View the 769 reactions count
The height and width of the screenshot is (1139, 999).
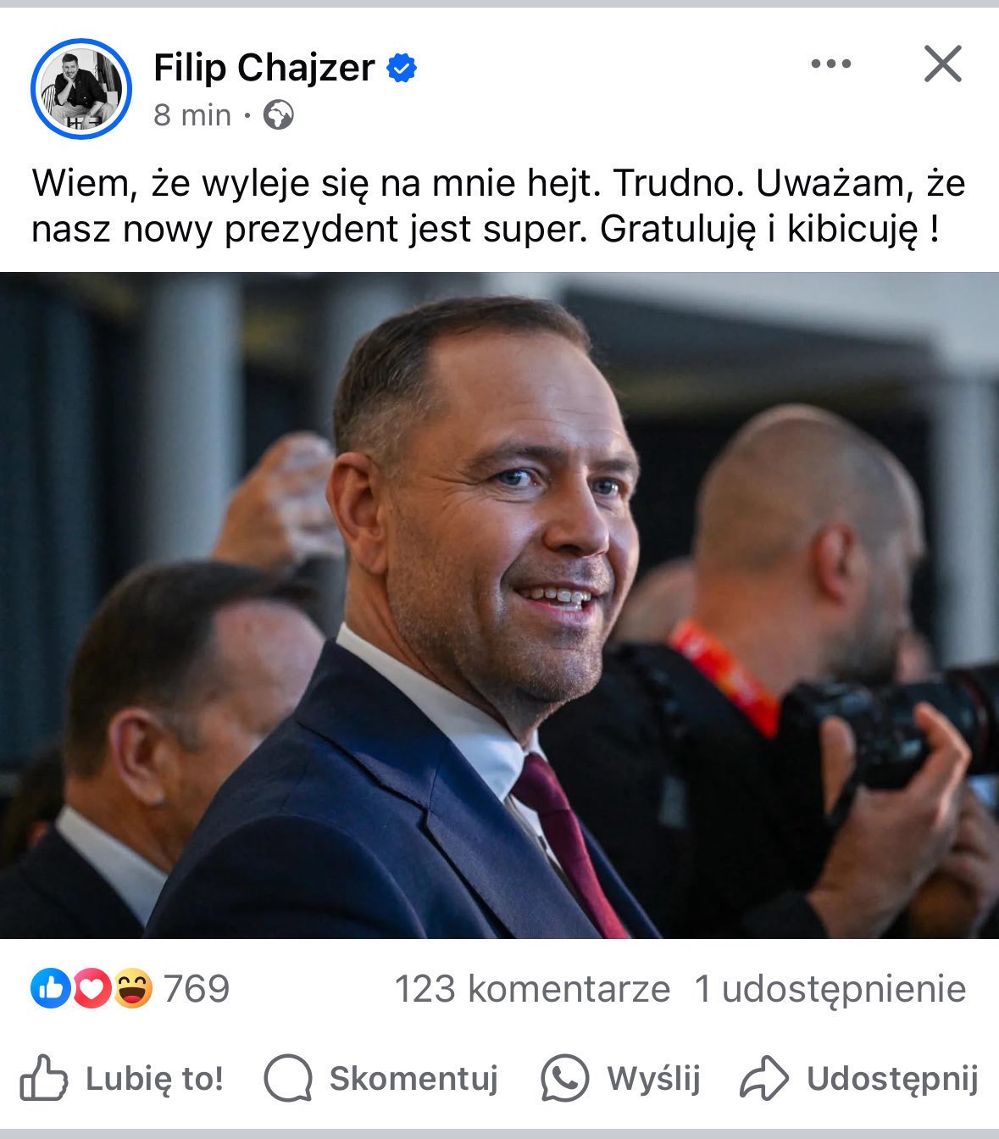(196, 989)
